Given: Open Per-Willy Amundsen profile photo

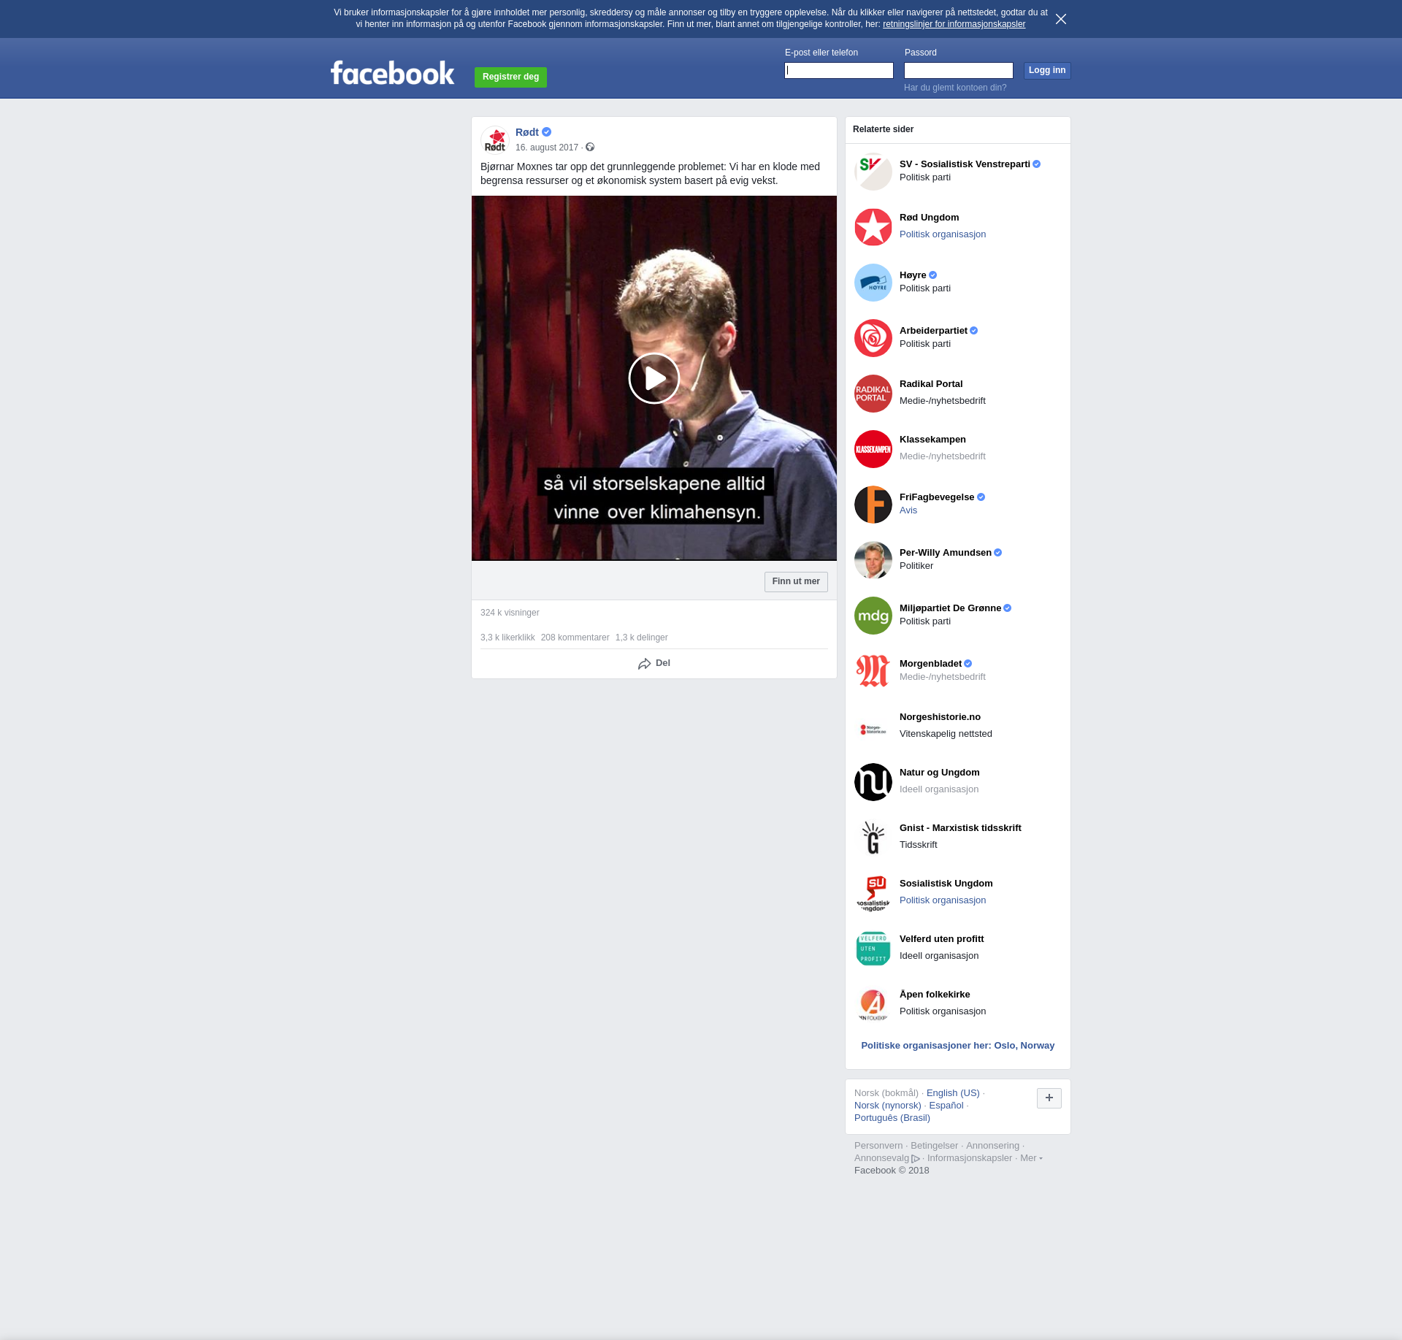Looking at the screenshot, I should tap(873, 560).
